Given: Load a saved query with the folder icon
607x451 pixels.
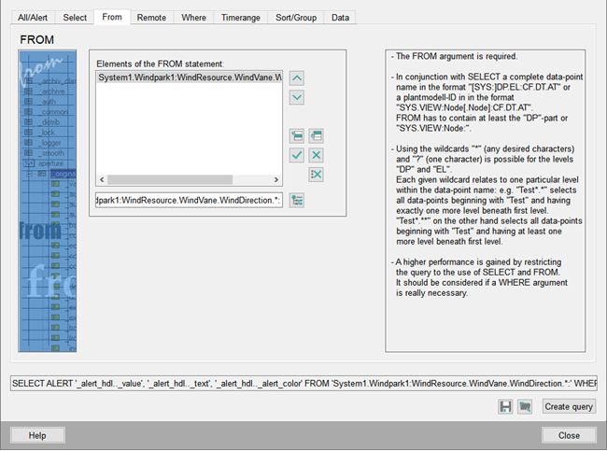Looking at the screenshot, I should (525, 406).
